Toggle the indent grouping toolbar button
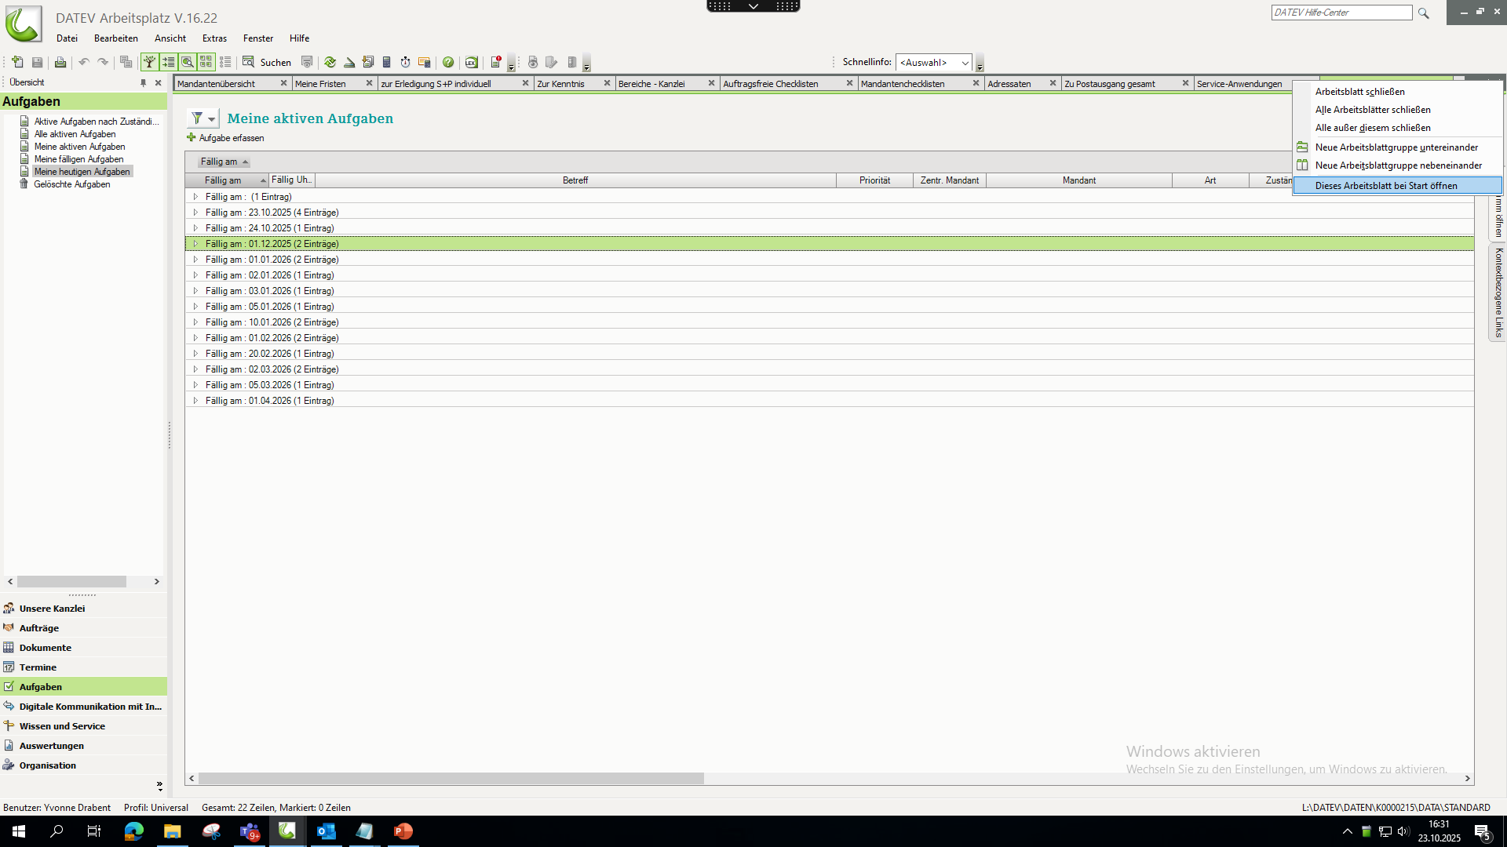Image resolution: width=1507 pixels, height=847 pixels. 168,62
